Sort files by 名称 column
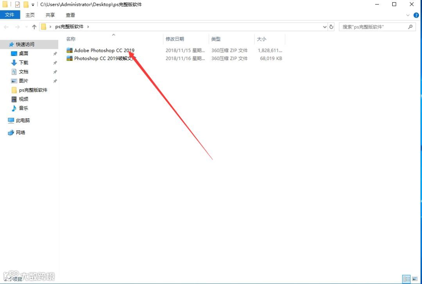The image size is (422, 284). tap(71, 39)
